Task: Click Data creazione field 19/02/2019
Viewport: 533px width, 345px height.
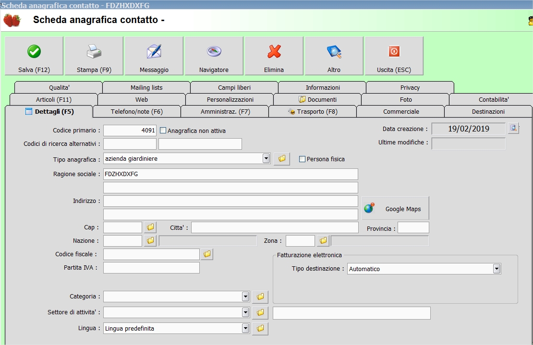Action: pyautogui.click(x=468, y=129)
